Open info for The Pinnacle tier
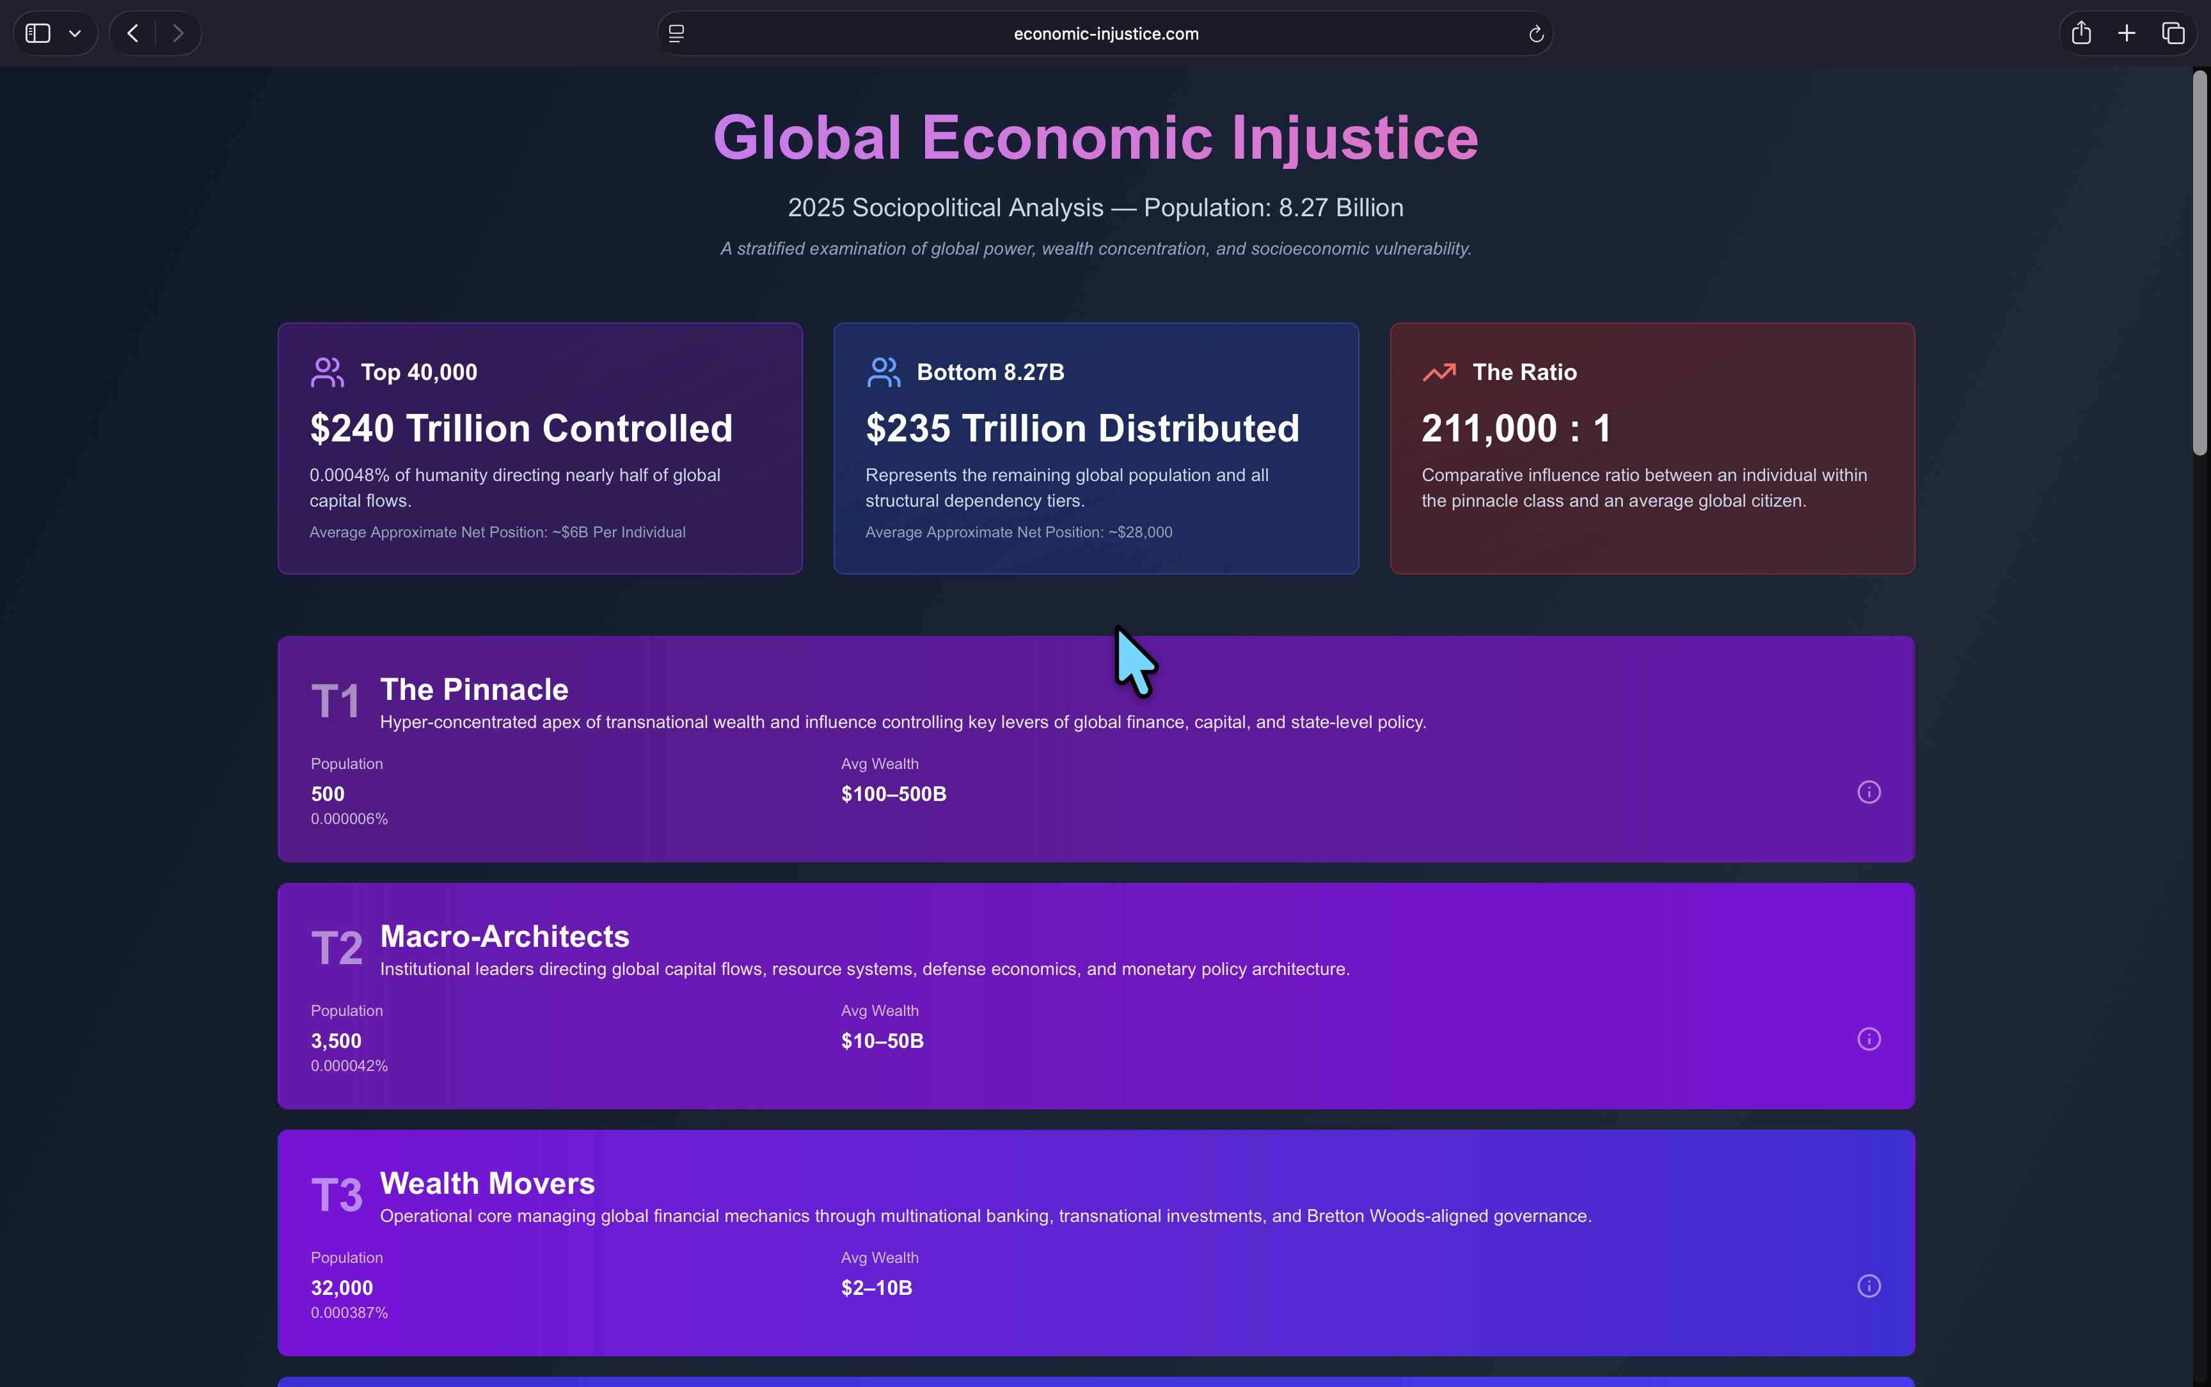This screenshot has height=1387, width=2211. click(x=1869, y=793)
